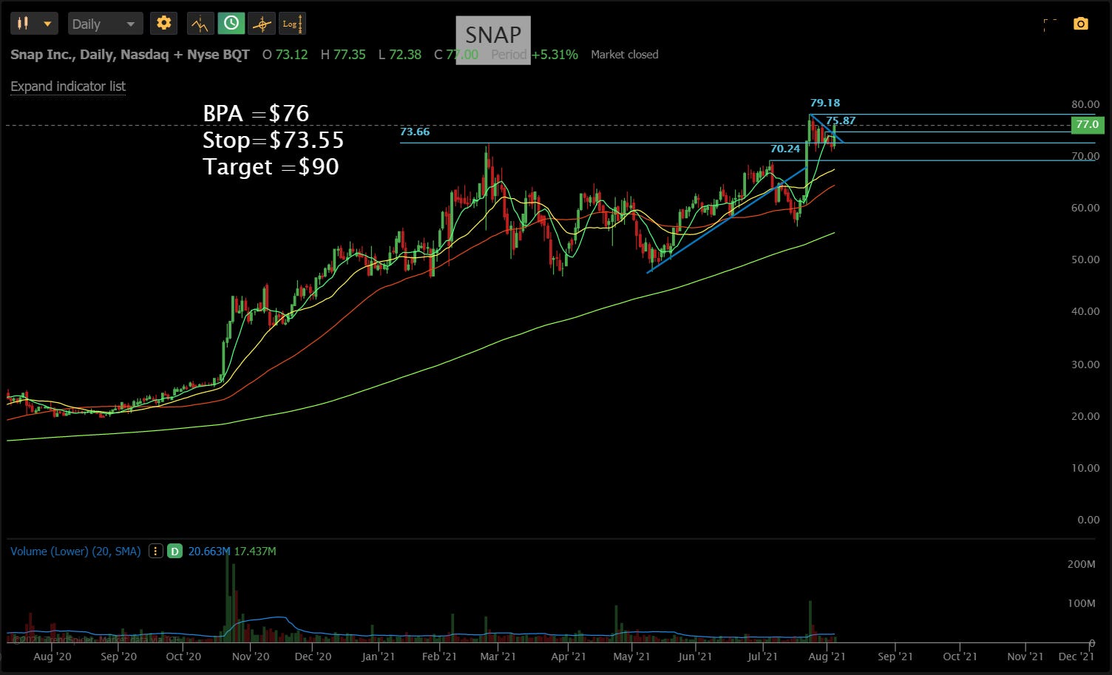This screenshot has height=675, width=1112.
Task: Toggle the green clock extended-hours button
Action: tap(231, 24)
